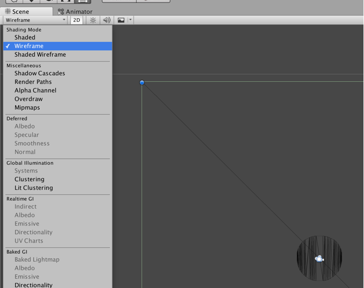The height and width of the screenshot is (288, 364).
Task: Select Directionality under Baked GI
Action: (x=58, y=285)
